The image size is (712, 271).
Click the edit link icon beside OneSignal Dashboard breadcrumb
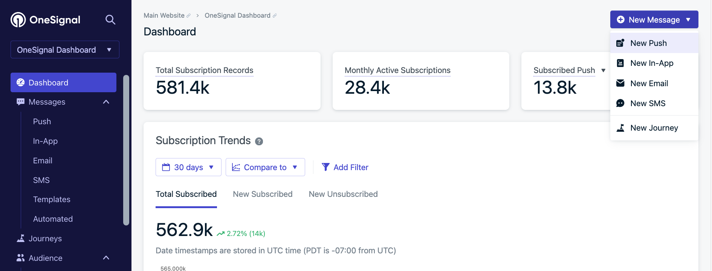click(275, 15)
